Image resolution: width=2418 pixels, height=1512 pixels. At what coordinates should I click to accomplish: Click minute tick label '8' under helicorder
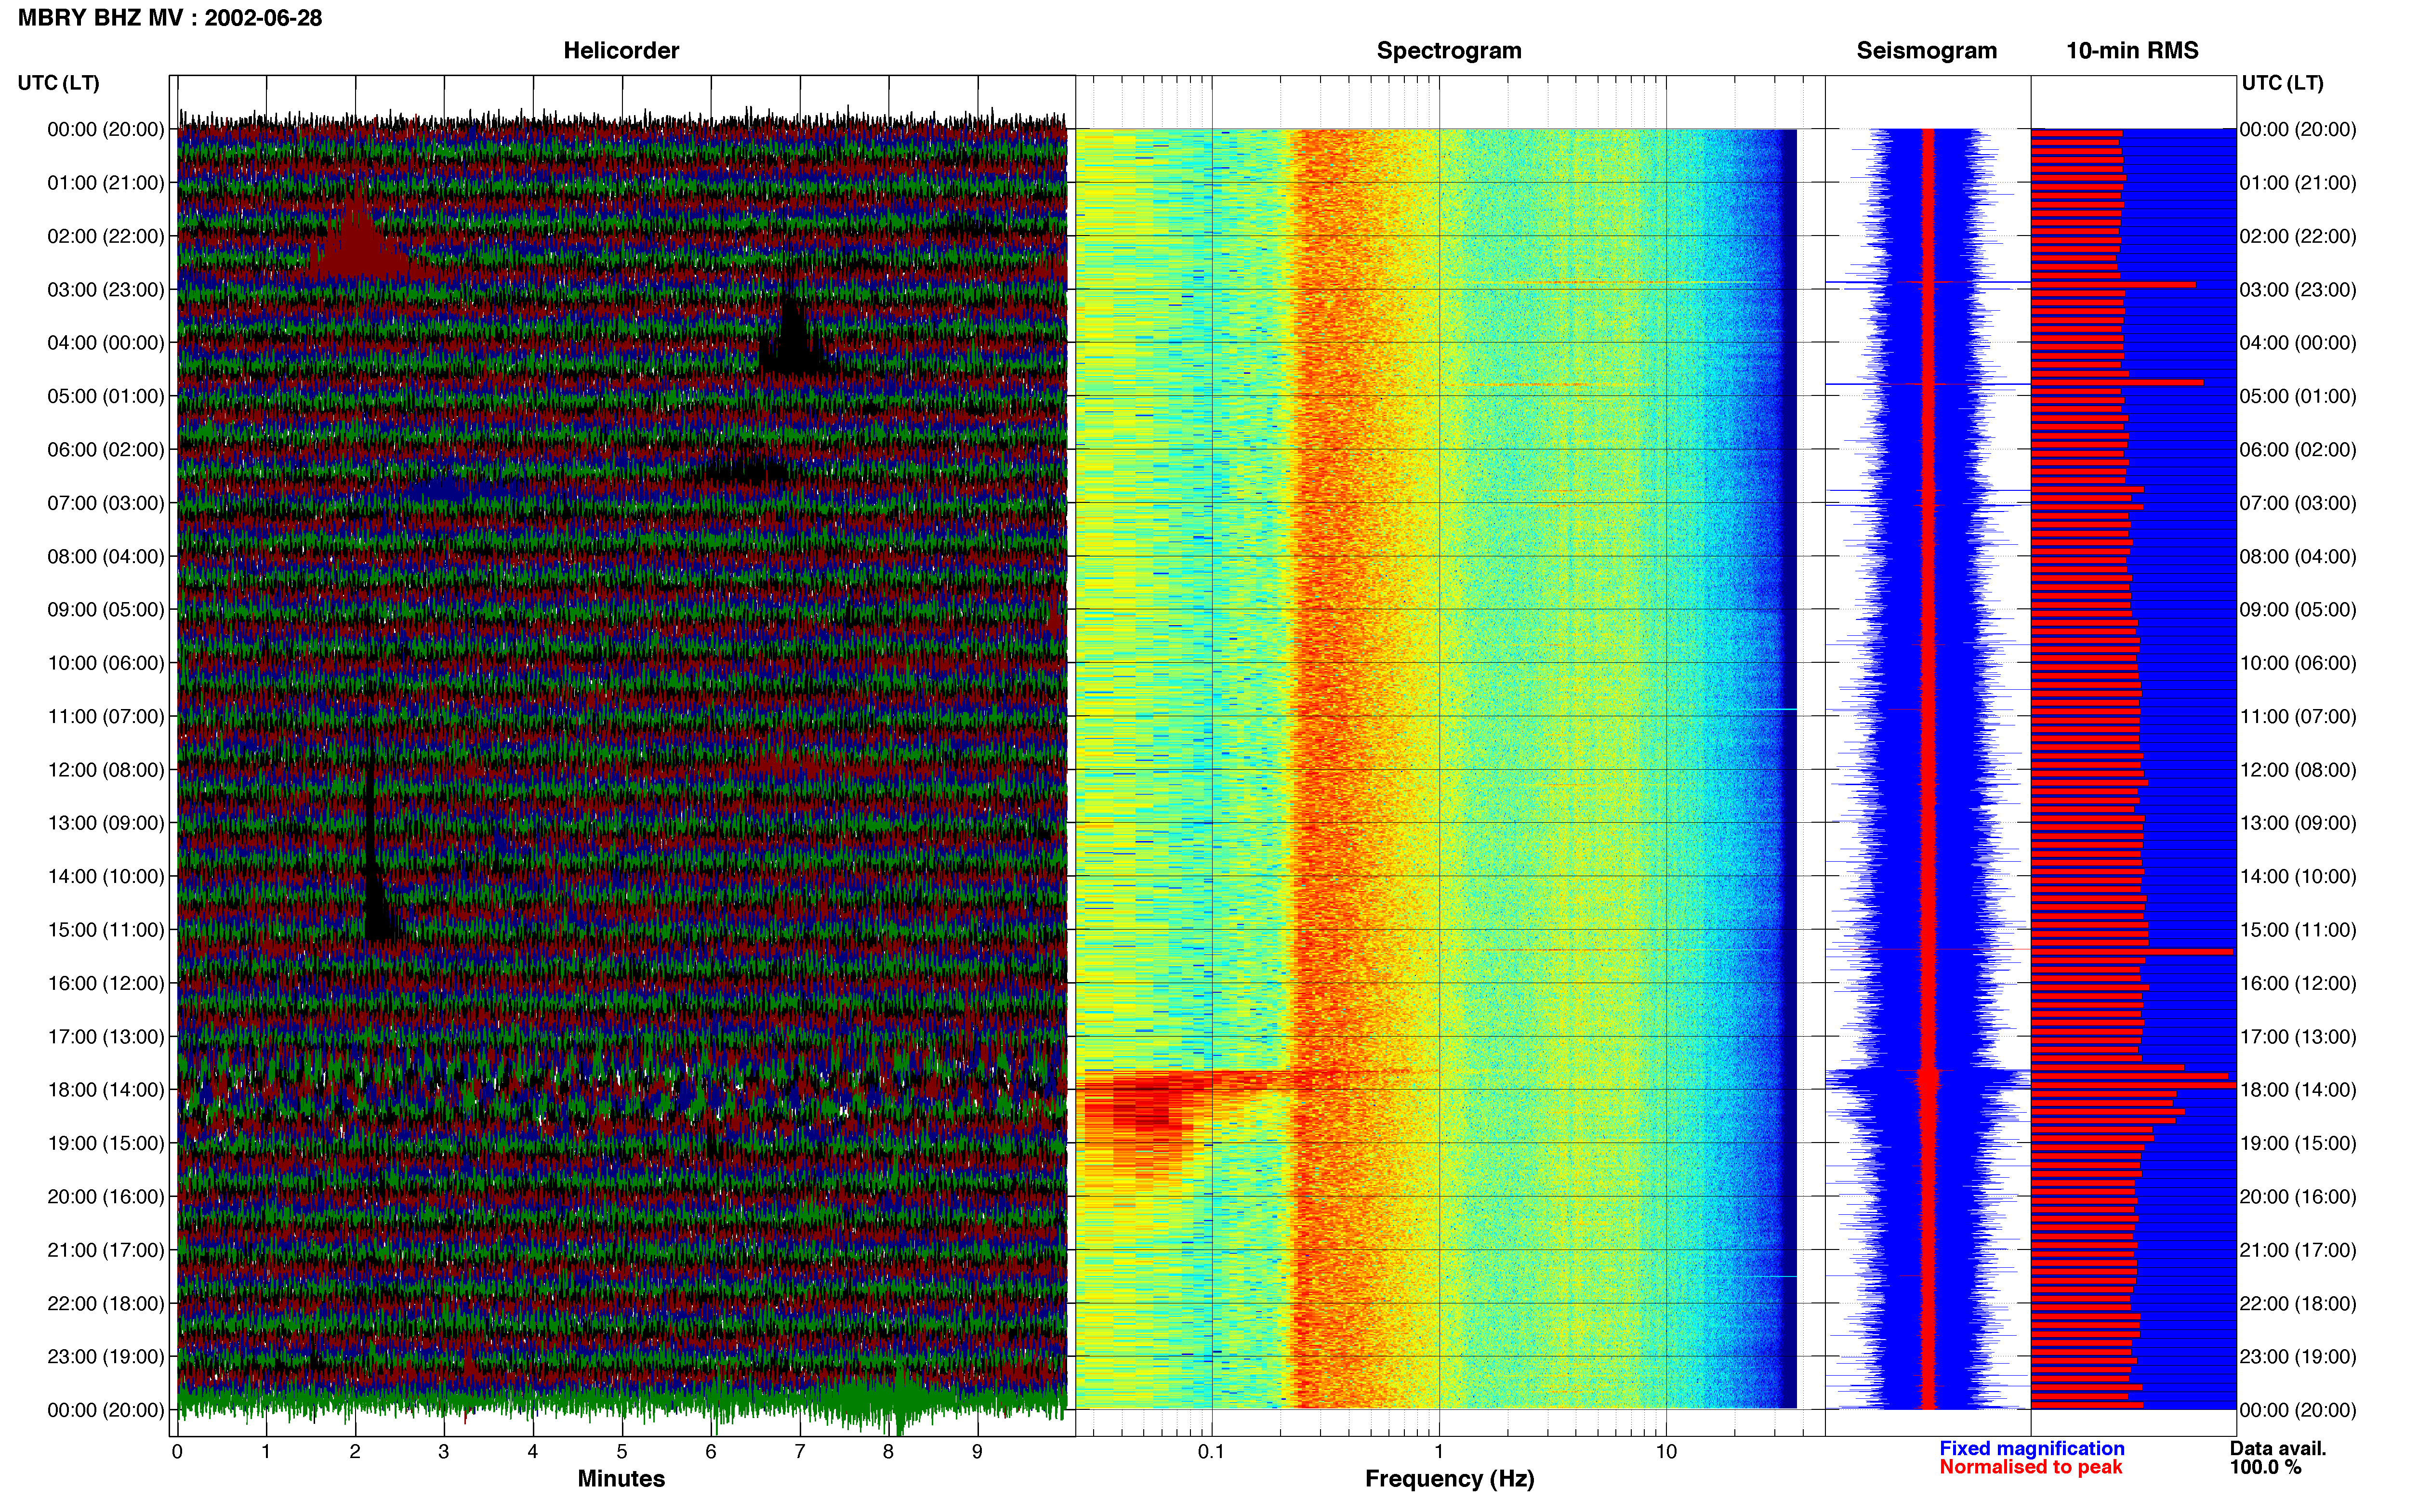[x=888, y=1452]
